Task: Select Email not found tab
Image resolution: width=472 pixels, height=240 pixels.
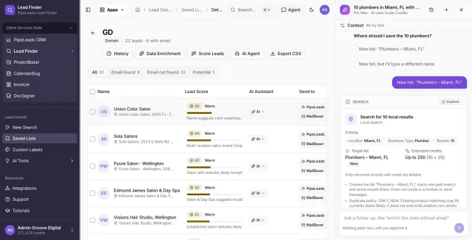Action: (x=166, y=72)
